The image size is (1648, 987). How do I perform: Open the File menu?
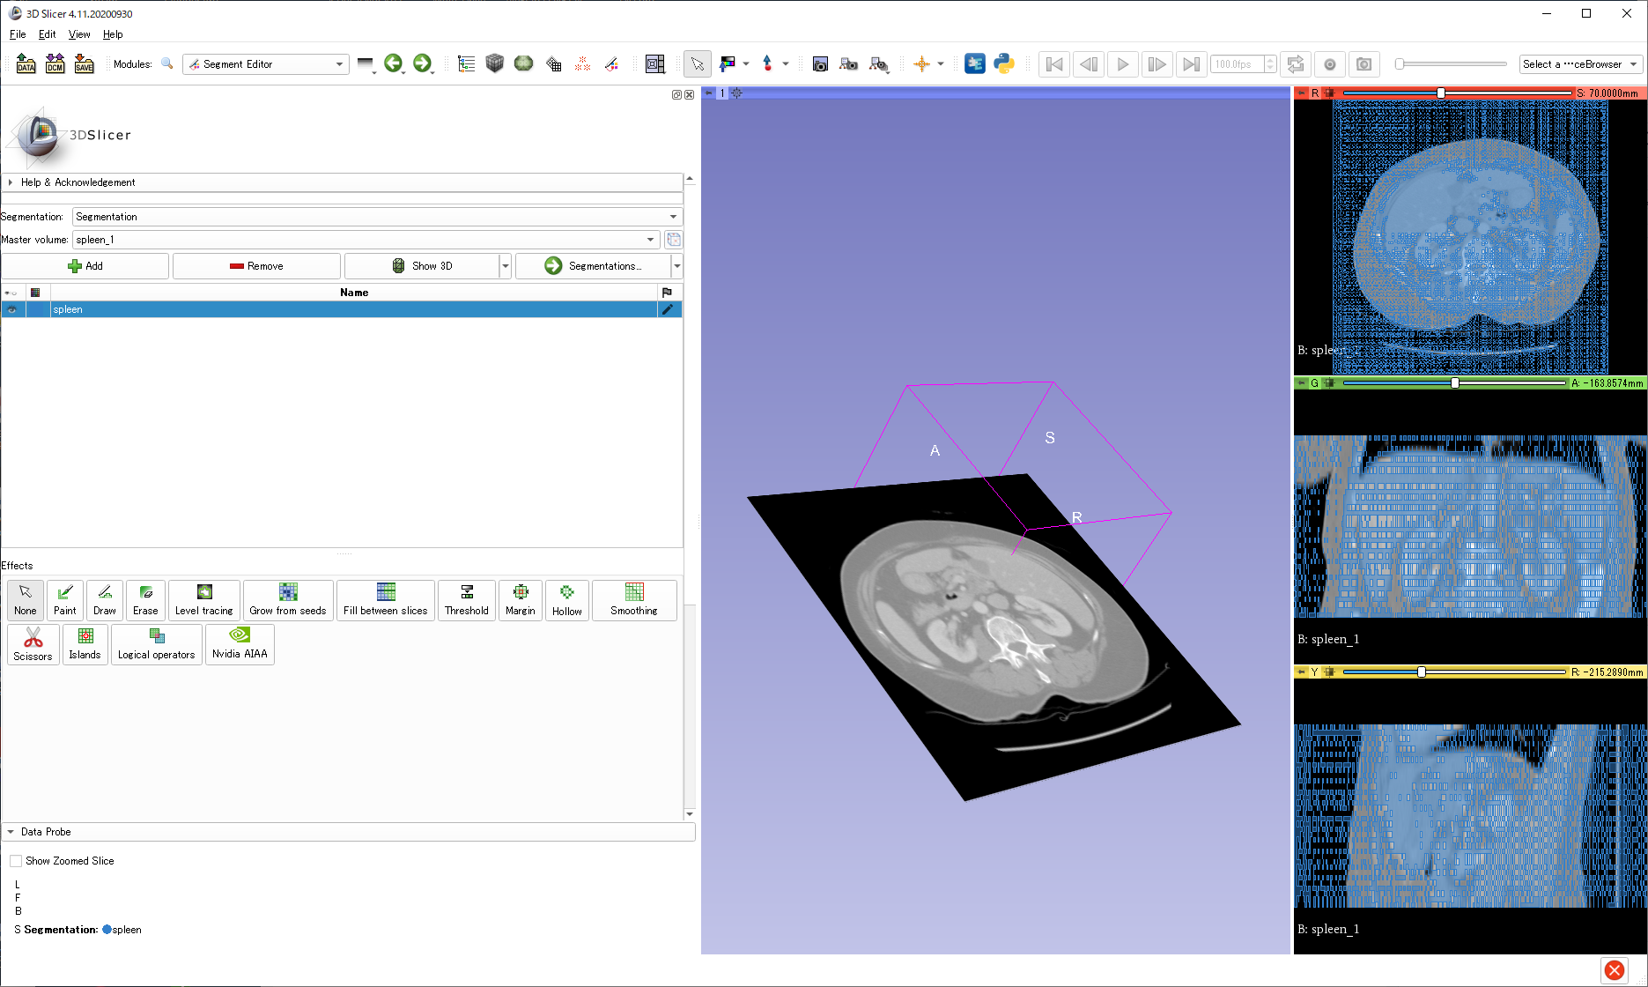coord(18,34)
